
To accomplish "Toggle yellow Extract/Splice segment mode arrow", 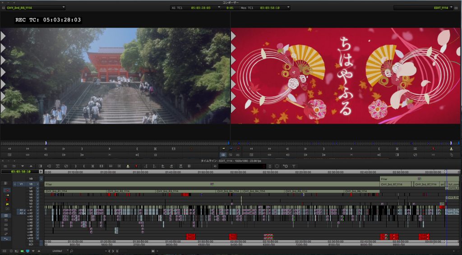I will click(7, 195).
